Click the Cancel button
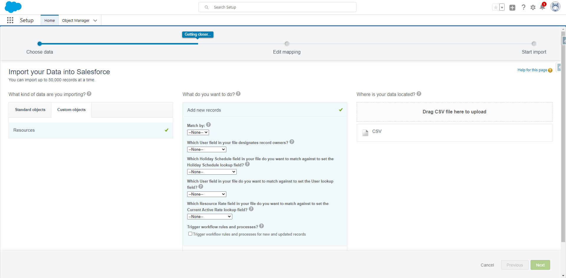This screenshot has width=566, height=278. click(x=487, y=265)
